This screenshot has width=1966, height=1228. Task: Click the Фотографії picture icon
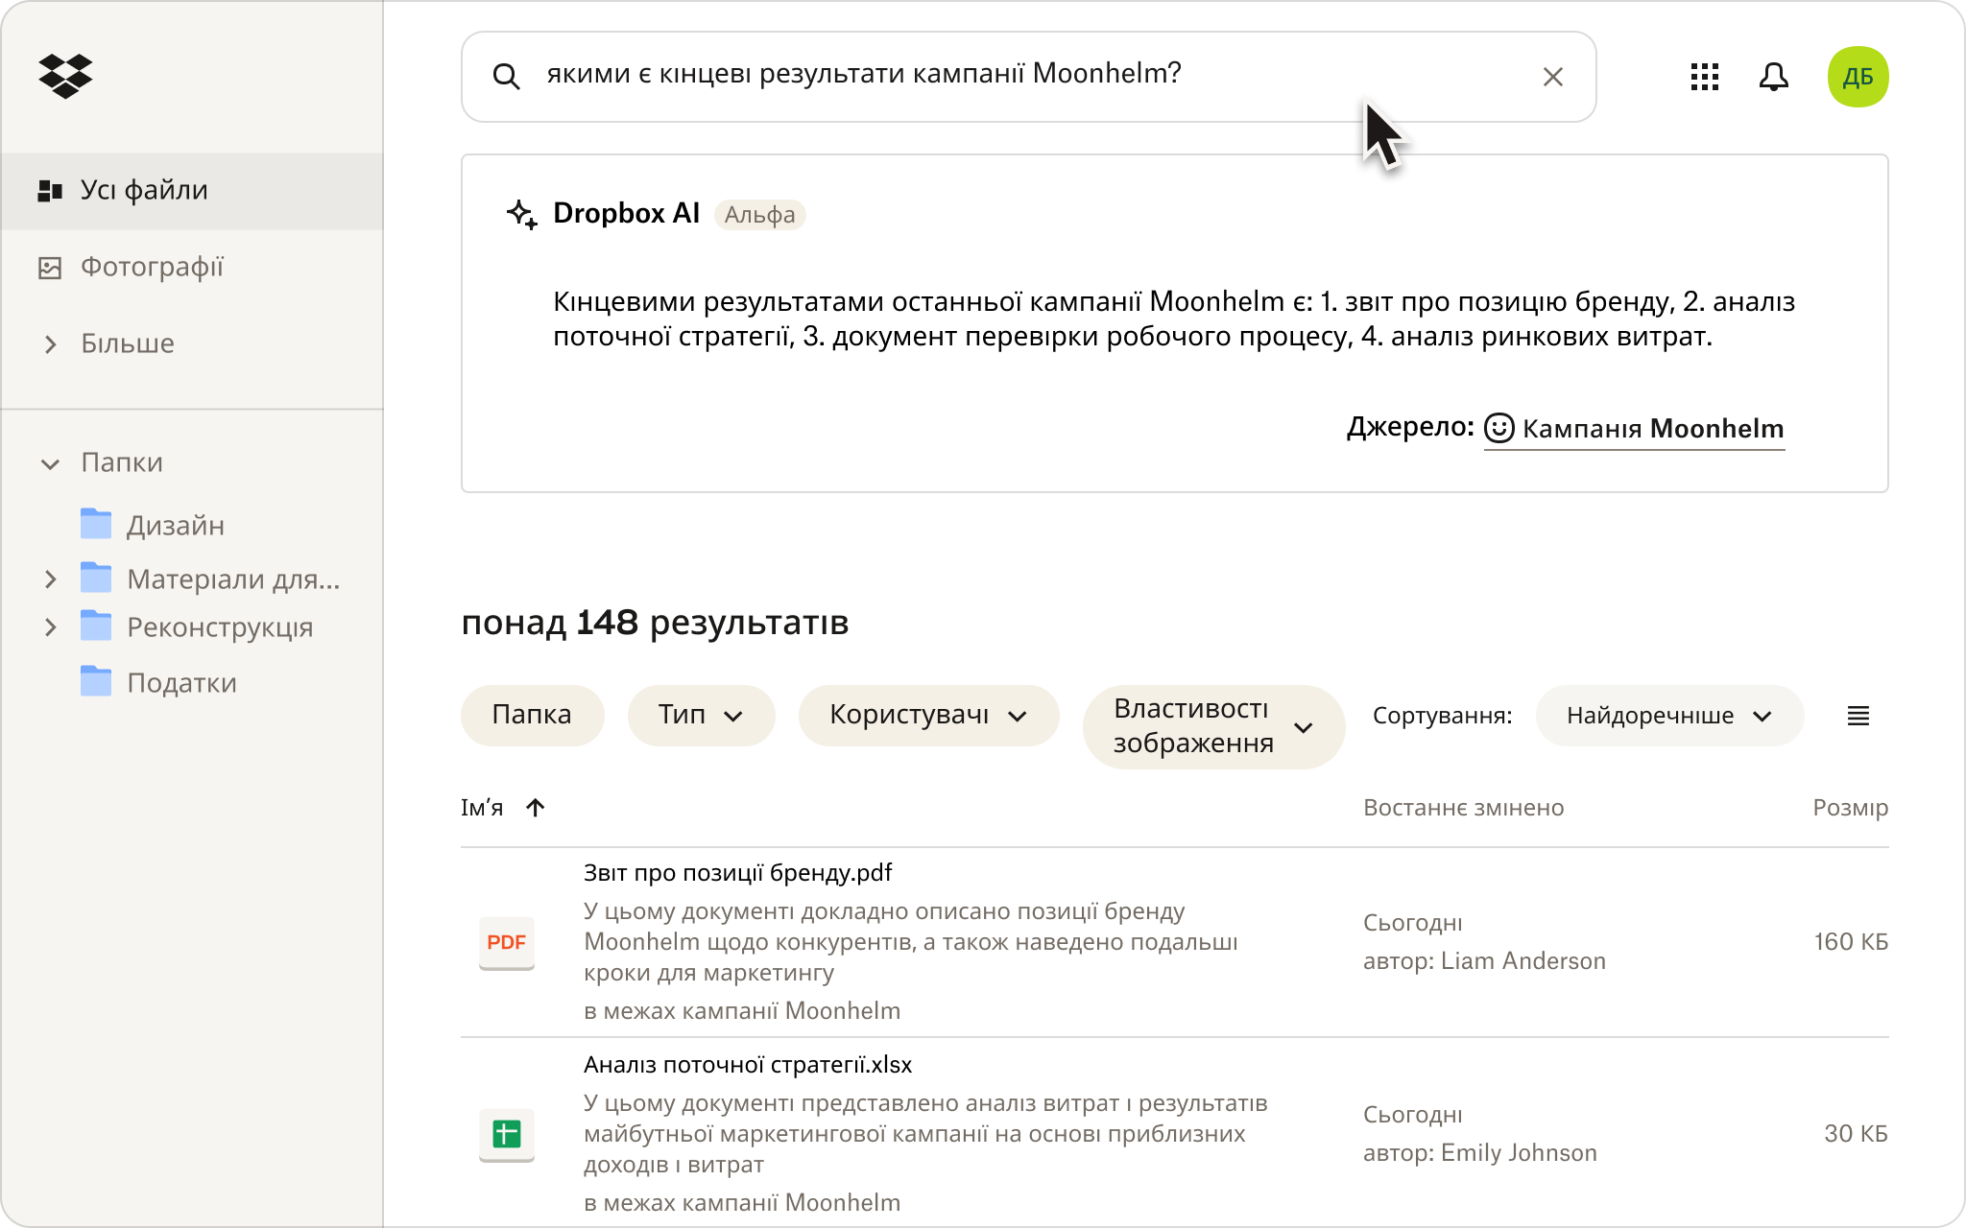click(x=50, y=268)
